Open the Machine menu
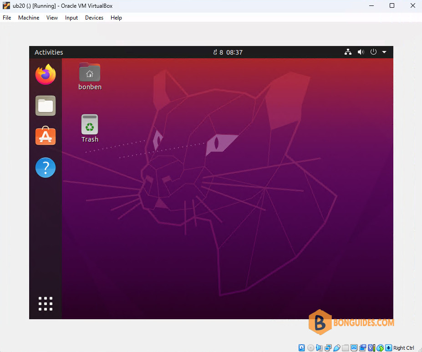 tap(29, 18)
